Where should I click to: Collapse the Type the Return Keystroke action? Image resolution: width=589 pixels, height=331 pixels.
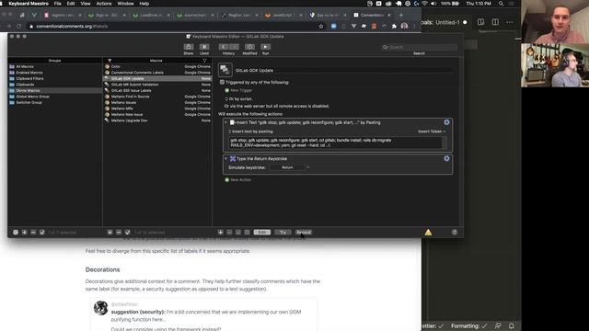tap(225, 158)
